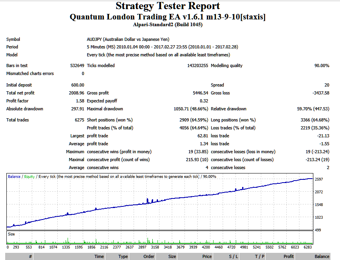The height and width of the screenshot is (260, 340).
Task: Click the Spread value '20'
Action: pos(327,85)
